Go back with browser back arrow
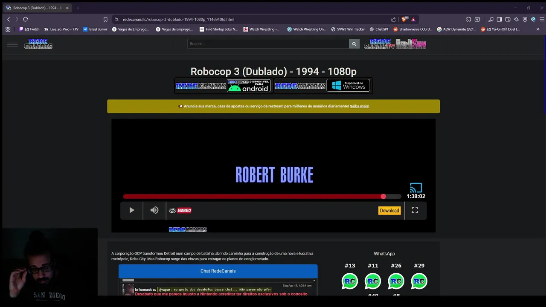546x307 pixels. tap(9, 19)
